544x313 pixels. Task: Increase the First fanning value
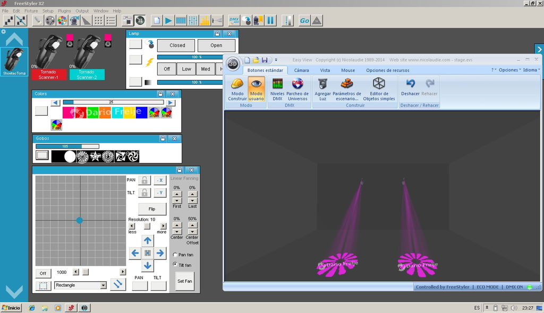(177, 194)
